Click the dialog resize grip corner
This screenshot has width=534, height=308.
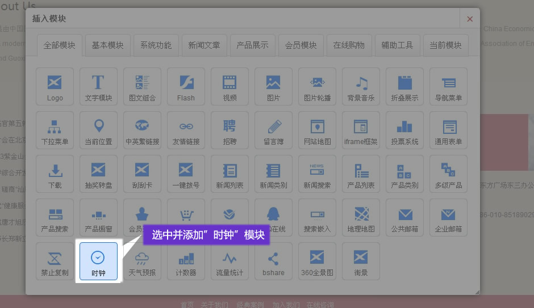pos(477,292)
